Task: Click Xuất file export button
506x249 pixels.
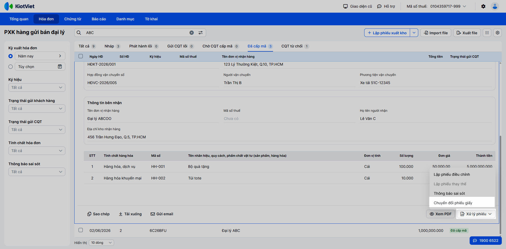Action: (x=467, y=33)
